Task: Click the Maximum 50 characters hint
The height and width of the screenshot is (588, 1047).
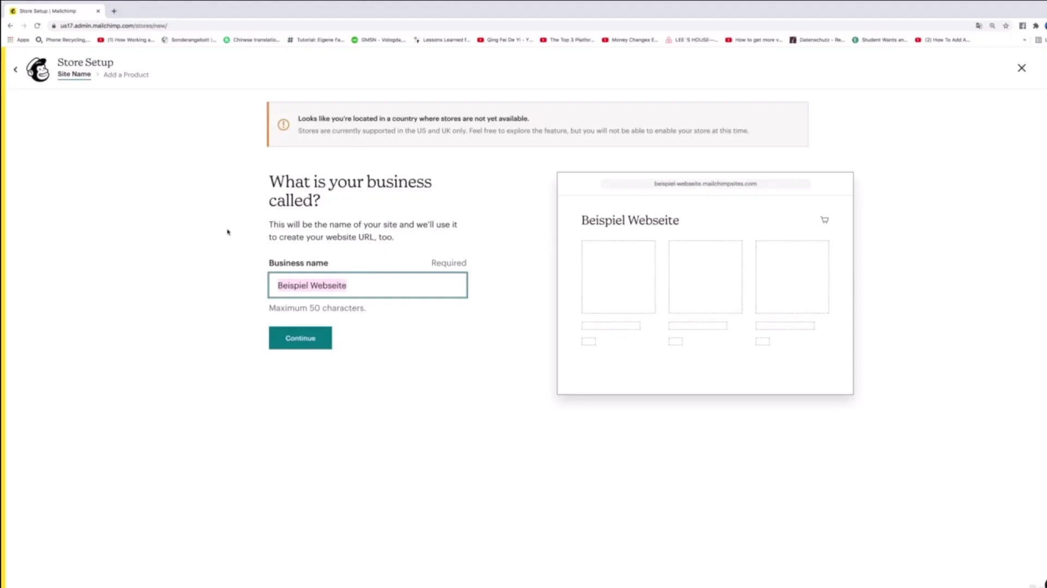Action: tap(317, 308)
